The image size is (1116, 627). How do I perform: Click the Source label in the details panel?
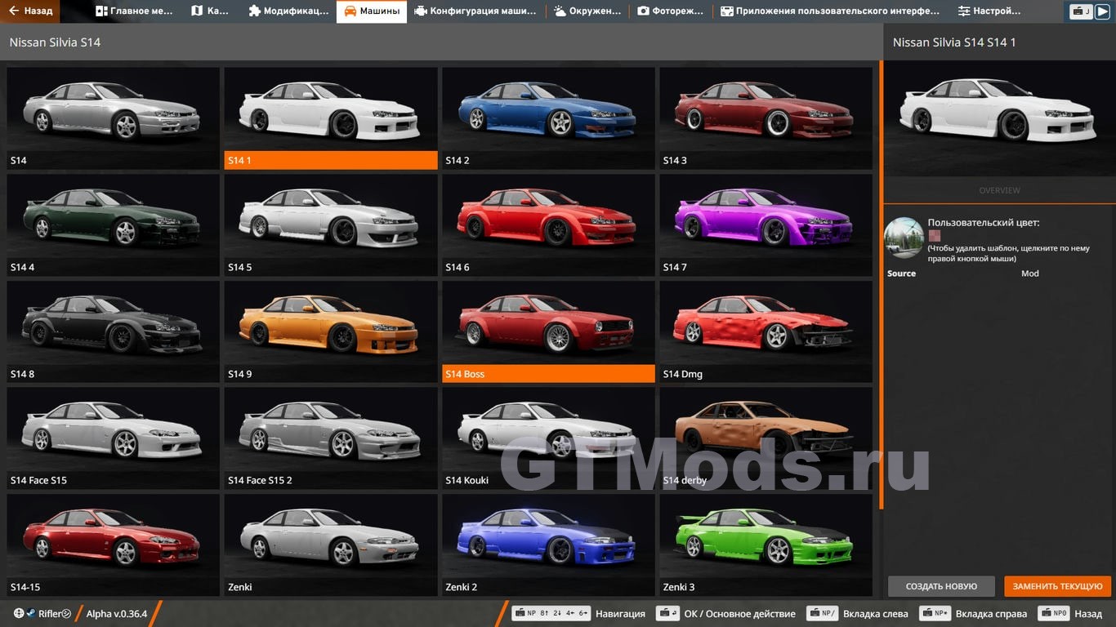tap(901, 273)
